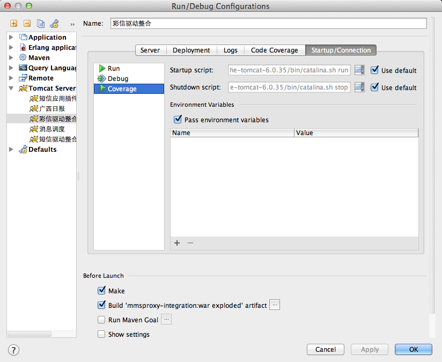This screenshot has height=362, width=442.
Task: Click the Add New Configuration plus icon
Action: pyautogui.click(x=13, y=24)
